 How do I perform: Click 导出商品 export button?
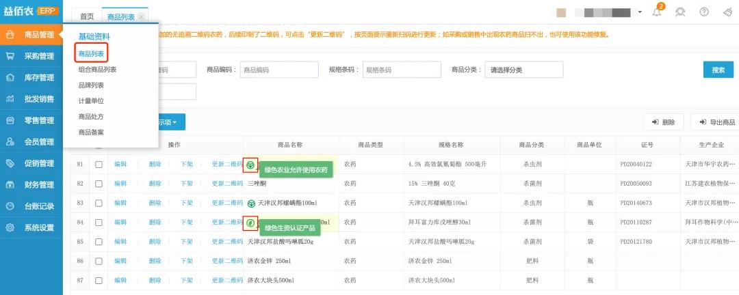[x=716, y=122]
